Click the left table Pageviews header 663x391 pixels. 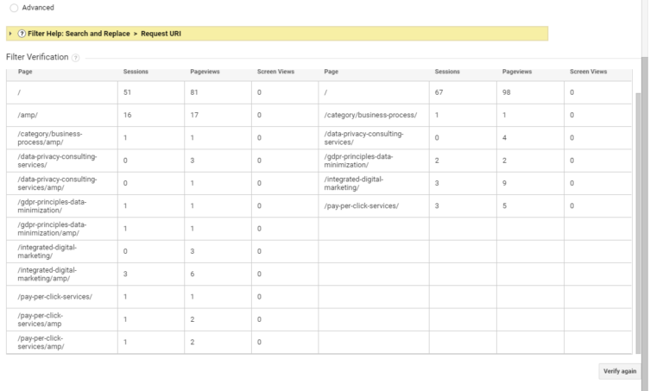coord(205,72)
